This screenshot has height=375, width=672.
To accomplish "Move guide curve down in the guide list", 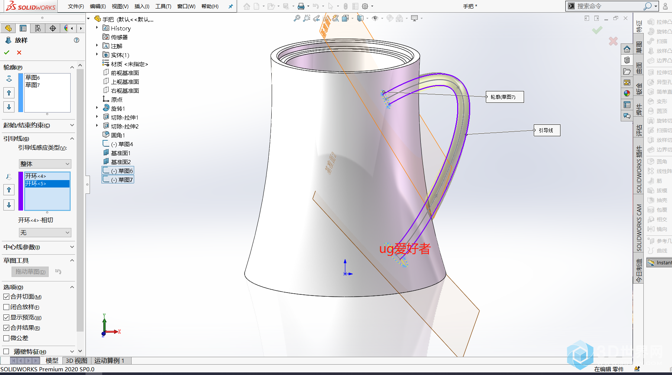I will point(9,205).
